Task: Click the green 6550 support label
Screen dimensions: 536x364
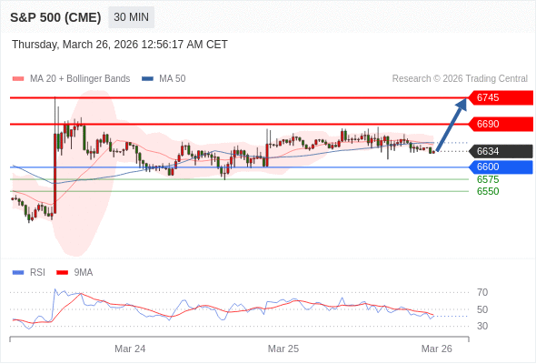Action: point(488,191)
